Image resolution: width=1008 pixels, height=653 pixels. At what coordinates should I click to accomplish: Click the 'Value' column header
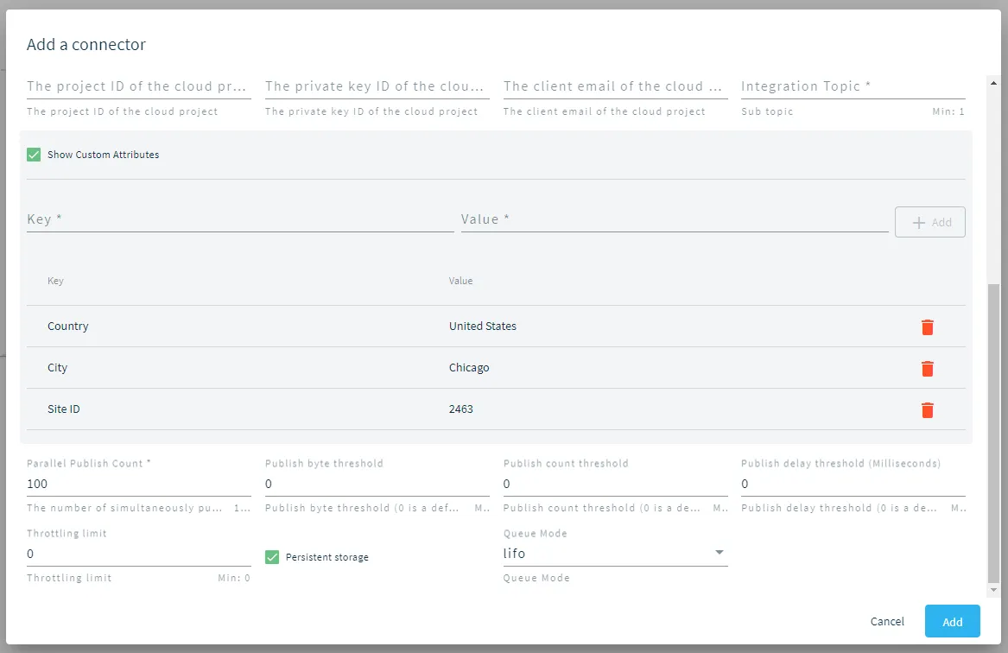(460, 281)
